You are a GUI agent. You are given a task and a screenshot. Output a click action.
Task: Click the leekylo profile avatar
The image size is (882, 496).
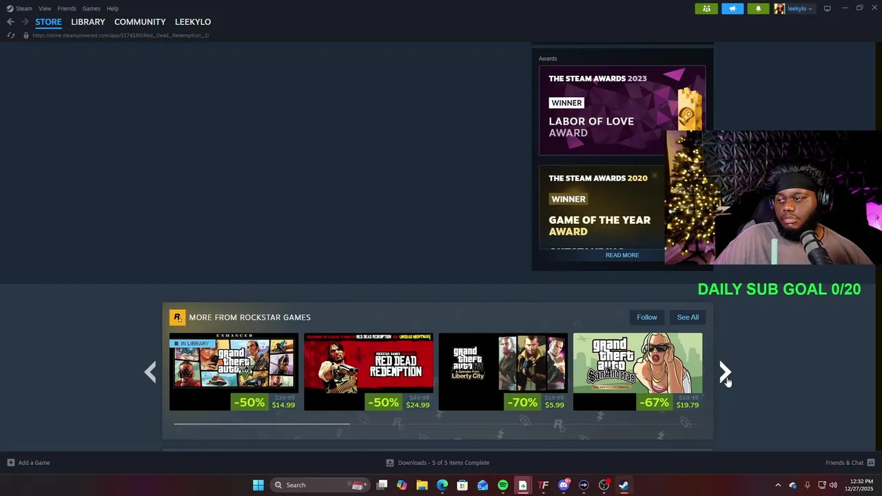[779, 8]
